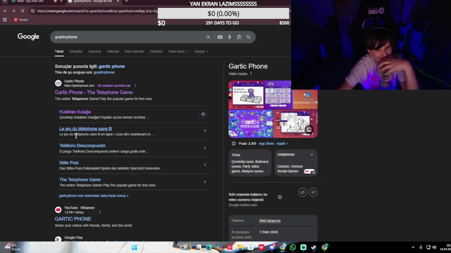Expand arrow for Teléfono Descompuesto row
Screen dimensions: 451x253
(205, 148)
